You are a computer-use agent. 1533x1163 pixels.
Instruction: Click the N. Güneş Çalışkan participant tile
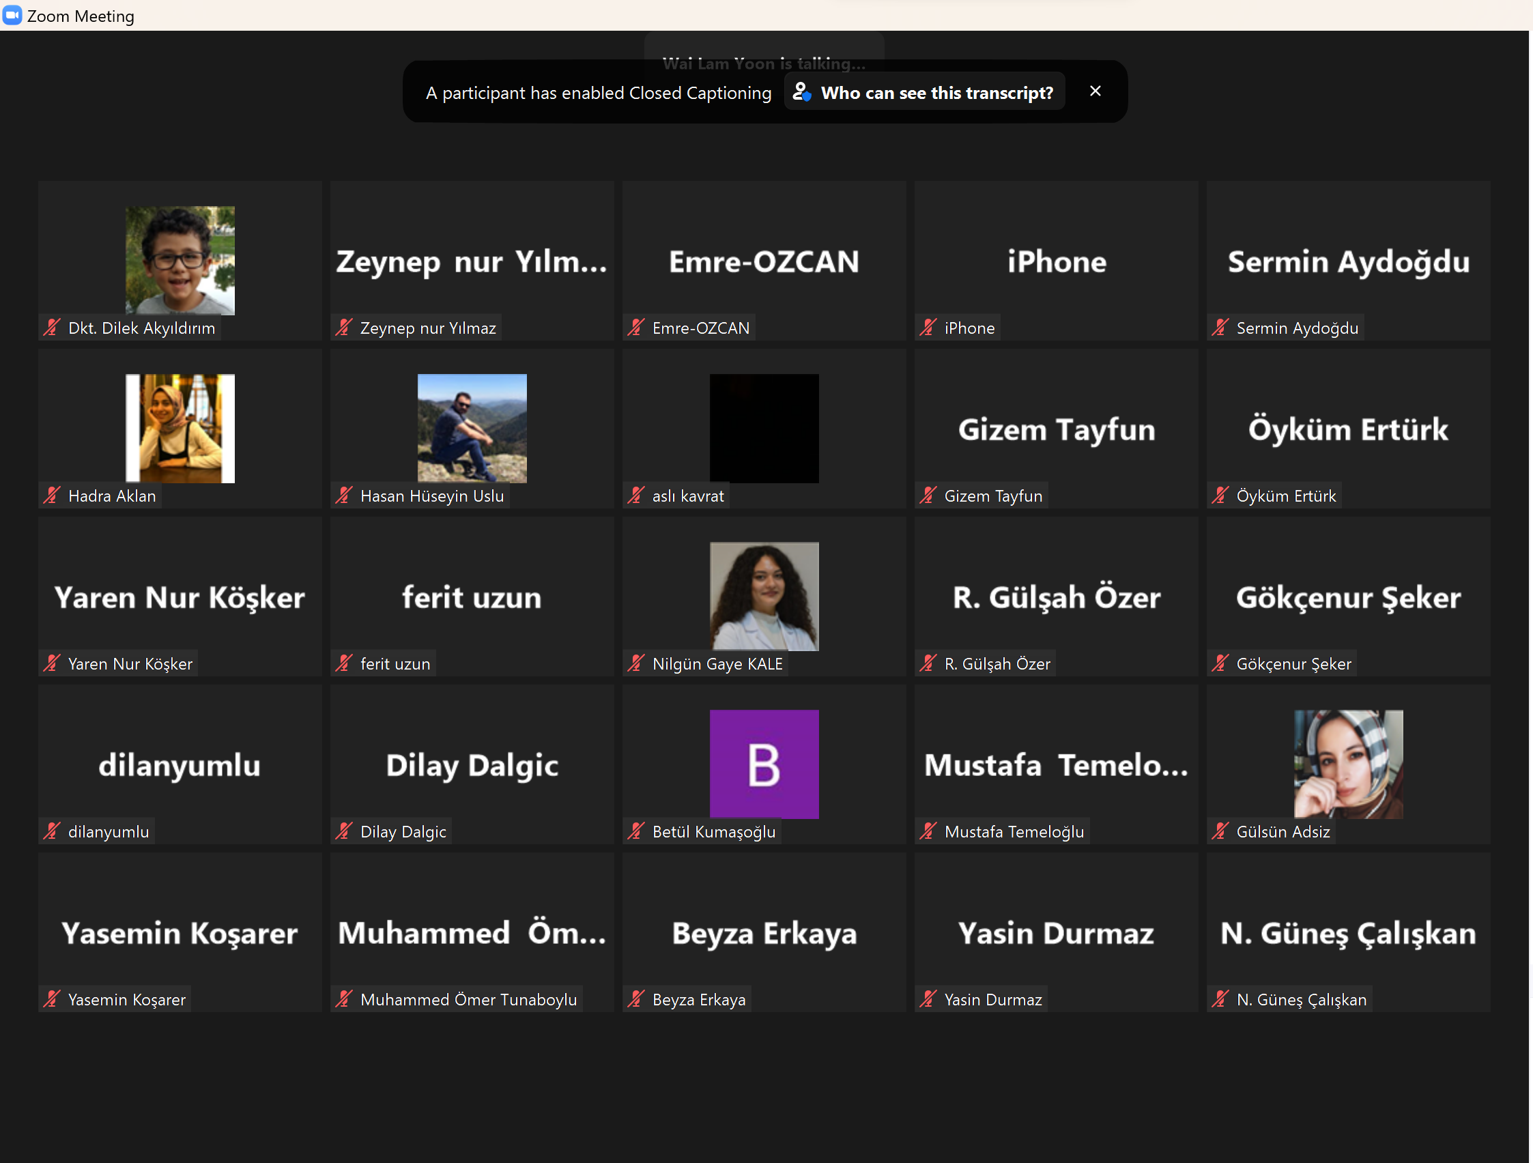[1348, 933]
